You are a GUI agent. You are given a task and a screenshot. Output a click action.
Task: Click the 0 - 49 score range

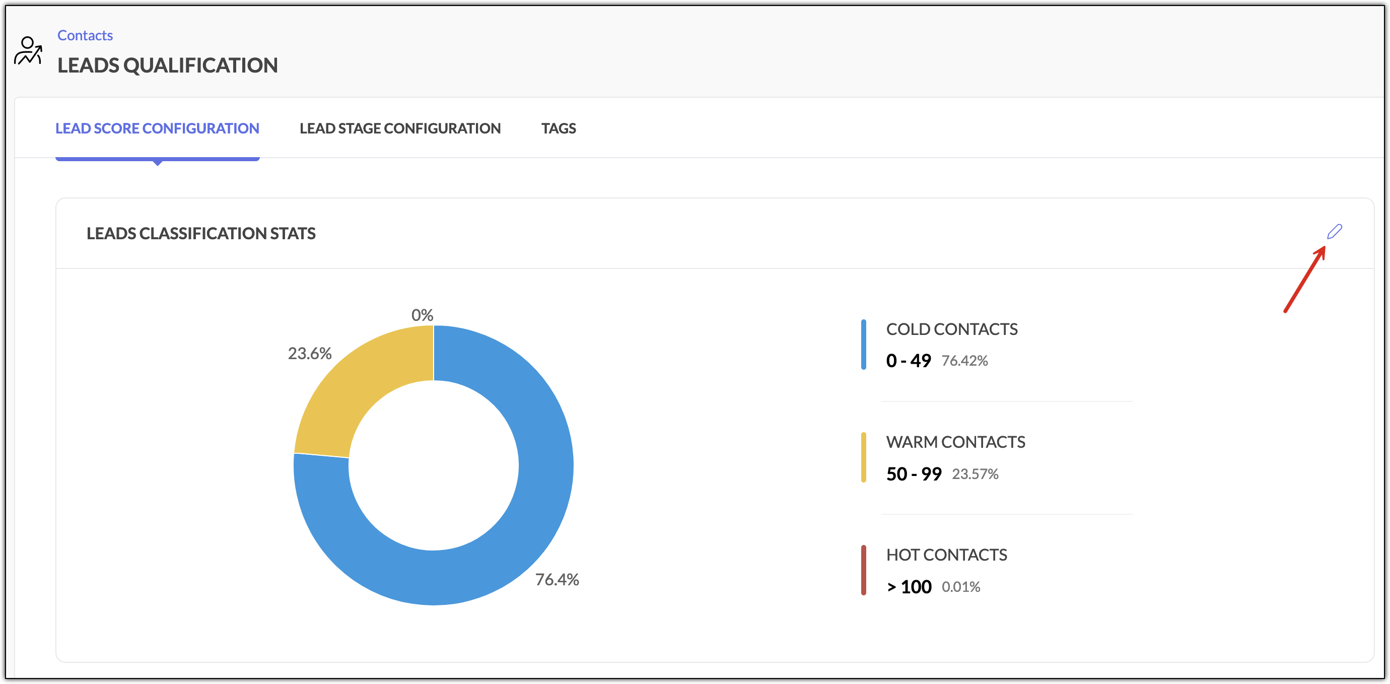(908, 360)
